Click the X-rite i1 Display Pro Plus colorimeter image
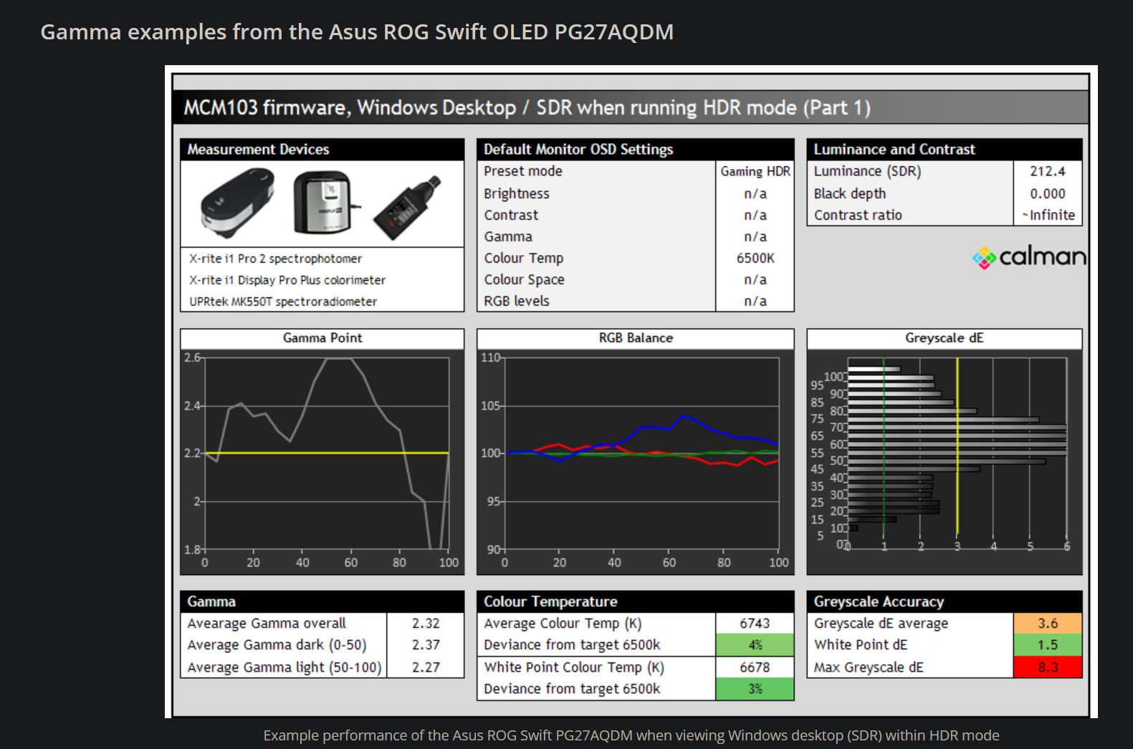This screenshot has width=1133, height=749. [326, 203]
